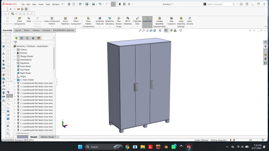
Task: Click the Rebuild traffic light icon
Action: coord(120,4)
